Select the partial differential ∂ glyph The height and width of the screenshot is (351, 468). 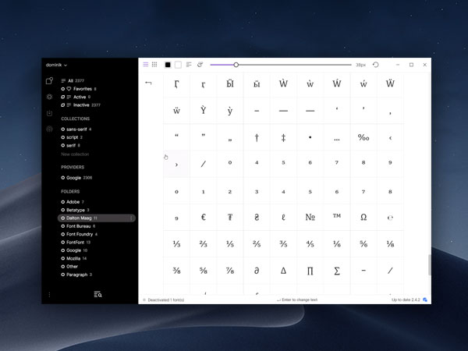[x=257, y=271]
